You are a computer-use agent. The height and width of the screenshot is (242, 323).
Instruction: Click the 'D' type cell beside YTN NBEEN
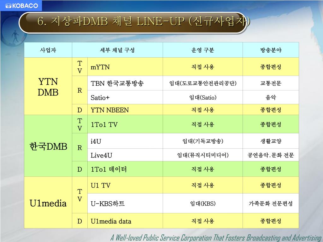tap(80, 110)
